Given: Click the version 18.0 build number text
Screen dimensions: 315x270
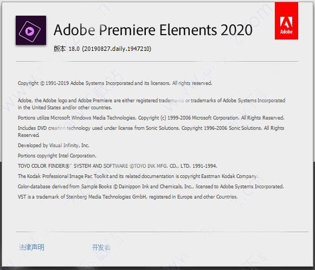Looking at the screenshot, I should (110, 49).
